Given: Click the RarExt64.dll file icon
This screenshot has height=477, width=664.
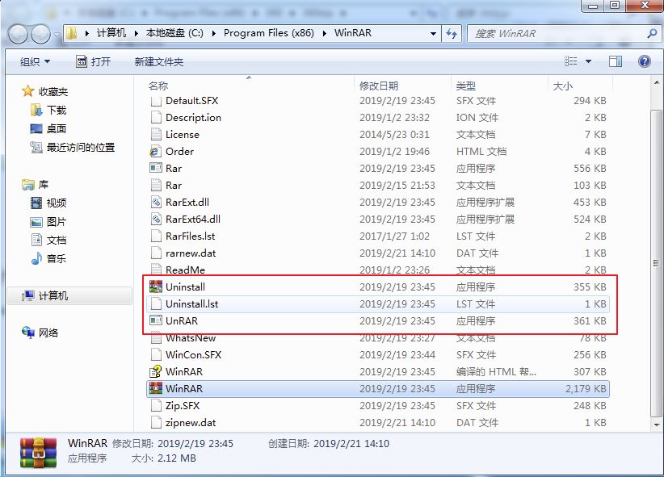Looking at the screenshot, I should pos(155,219).
